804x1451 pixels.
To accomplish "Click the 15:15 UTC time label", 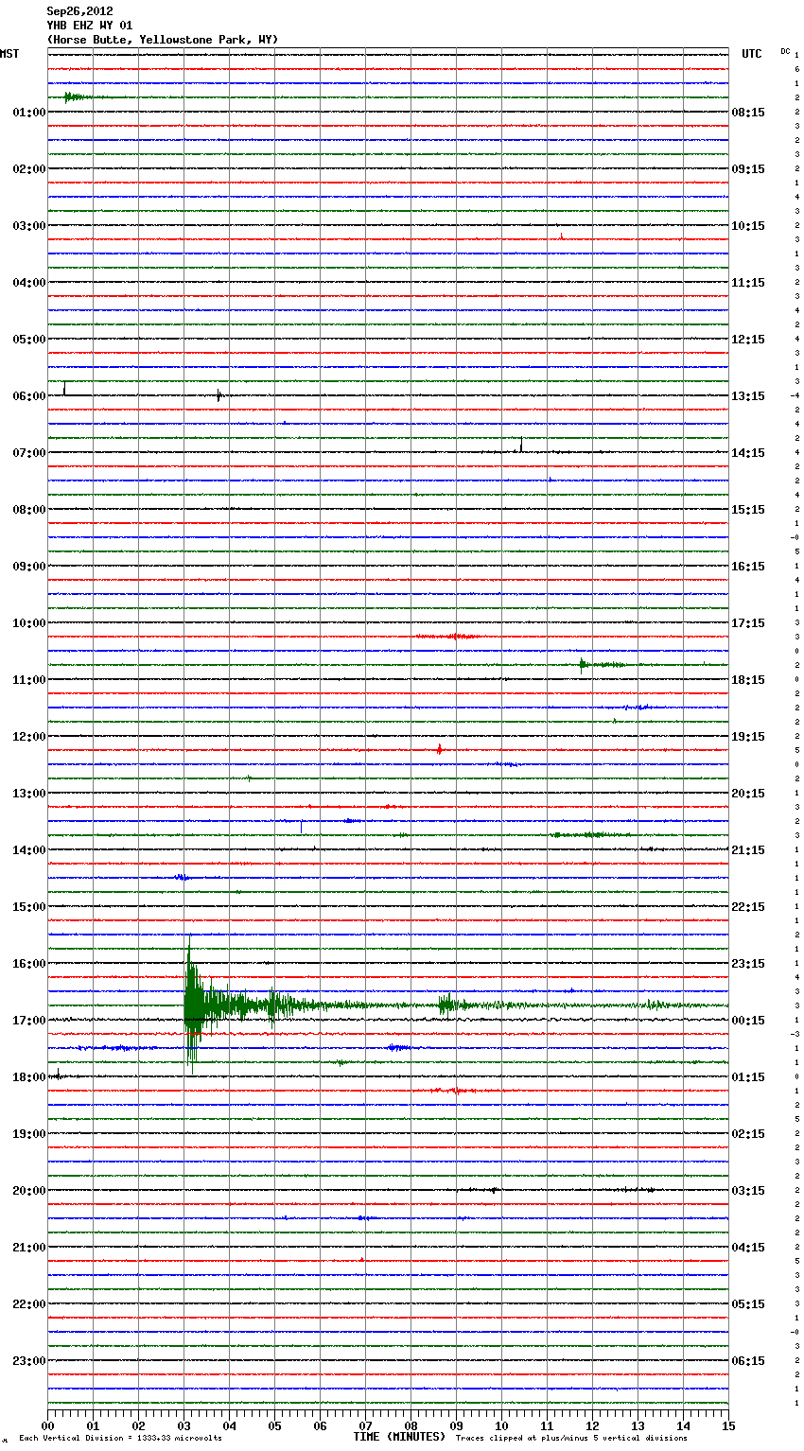I will click(748, 510).
